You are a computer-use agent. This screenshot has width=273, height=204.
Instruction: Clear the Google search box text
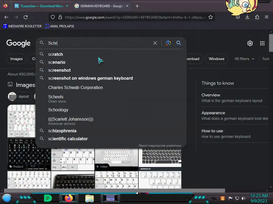point(155,43)
